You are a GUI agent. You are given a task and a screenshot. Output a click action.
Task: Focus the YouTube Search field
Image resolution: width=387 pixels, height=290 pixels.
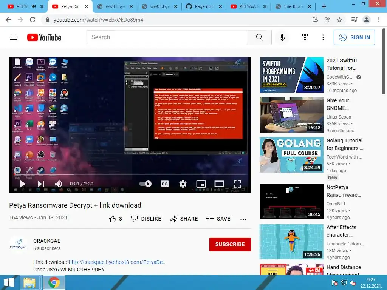pos(167,37)
